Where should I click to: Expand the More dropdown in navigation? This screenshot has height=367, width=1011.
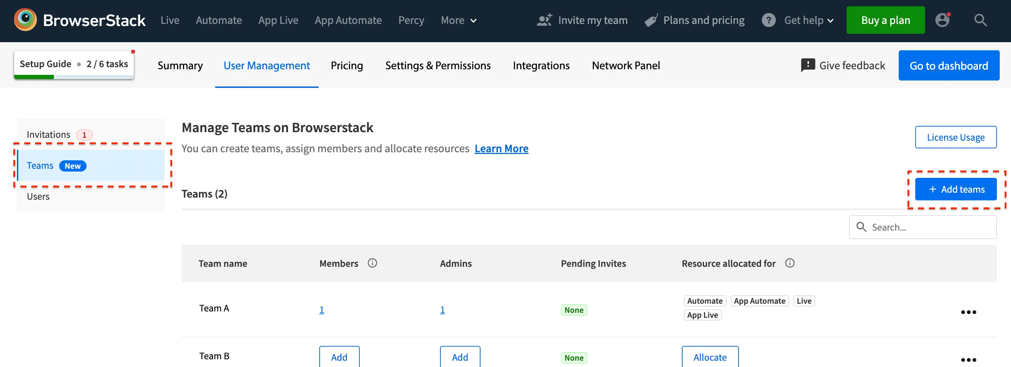[x=458, y=20]
